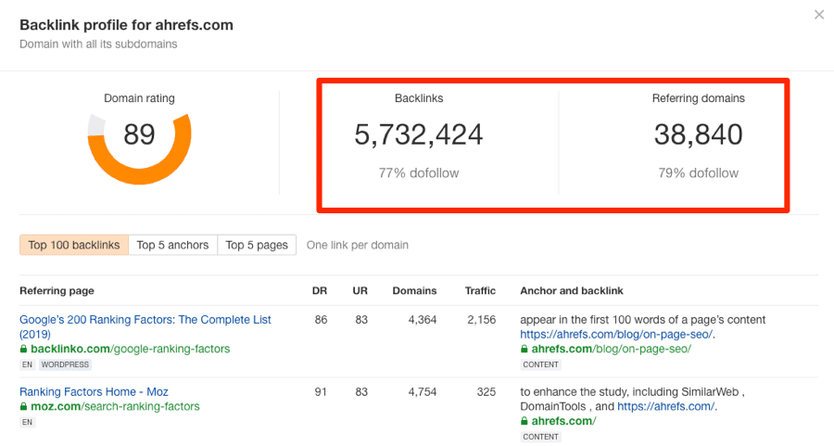Click the WORDPRESS tag under backlinko

pyautogui.click(x=65, y=365)
